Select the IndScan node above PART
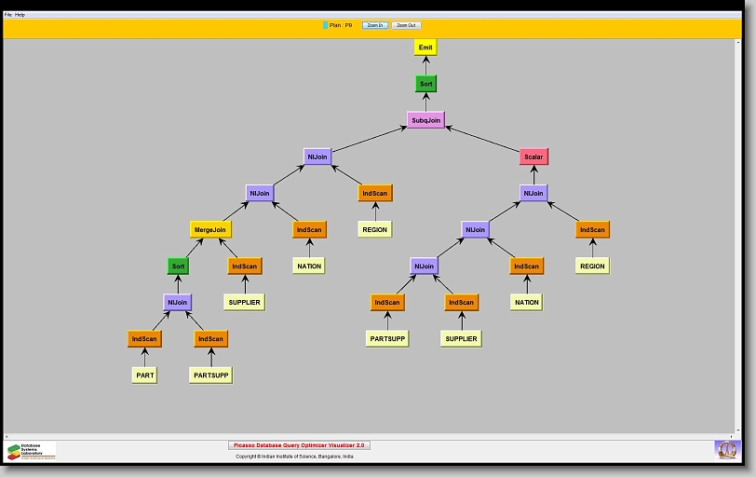 click(144, 339)
